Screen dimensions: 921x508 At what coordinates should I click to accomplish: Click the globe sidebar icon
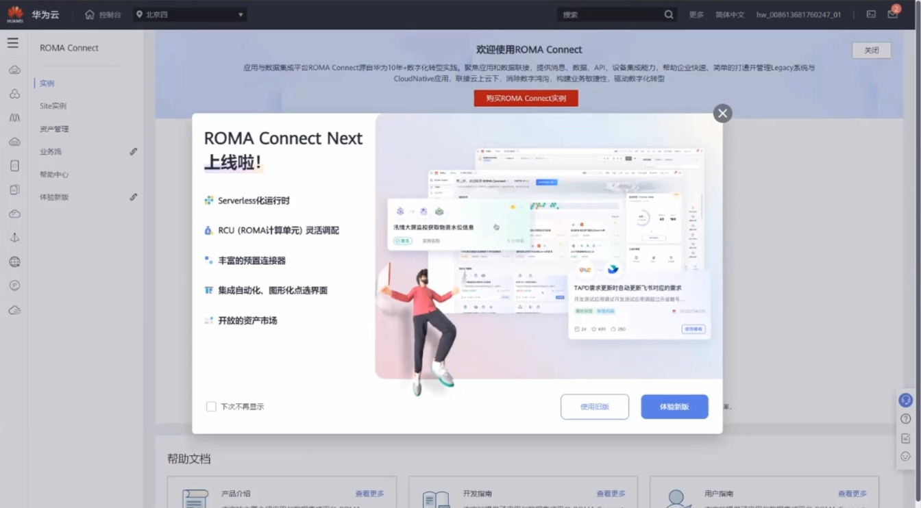pos(14,262)
